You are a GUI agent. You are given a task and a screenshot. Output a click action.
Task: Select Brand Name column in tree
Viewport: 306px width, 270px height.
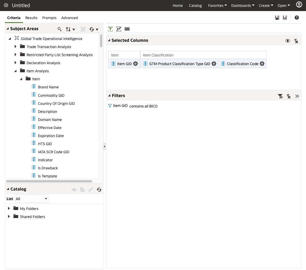click(48, 87)
